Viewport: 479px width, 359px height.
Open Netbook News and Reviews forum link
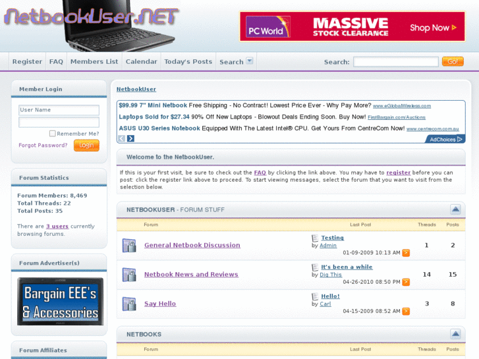[191, 275]
